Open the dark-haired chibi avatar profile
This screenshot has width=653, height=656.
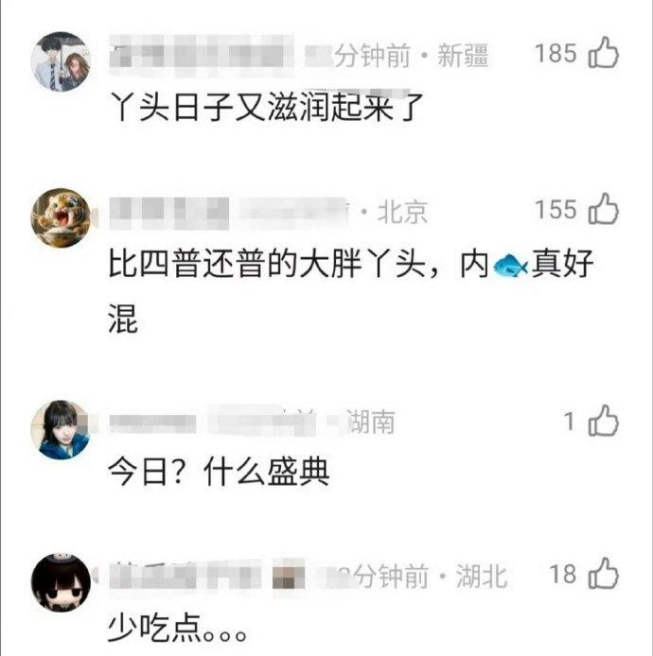click(x=62, y=582)
